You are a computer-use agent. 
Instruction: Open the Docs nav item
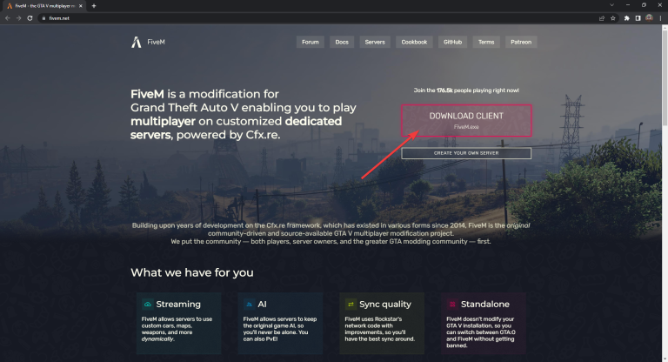[342, 43]
